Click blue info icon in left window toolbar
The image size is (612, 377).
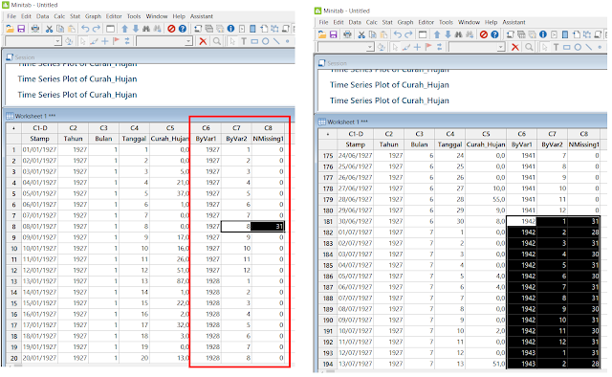click(230, 29)
